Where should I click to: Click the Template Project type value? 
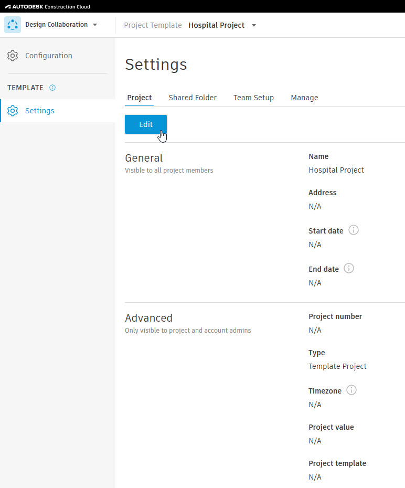coord(337,366)
